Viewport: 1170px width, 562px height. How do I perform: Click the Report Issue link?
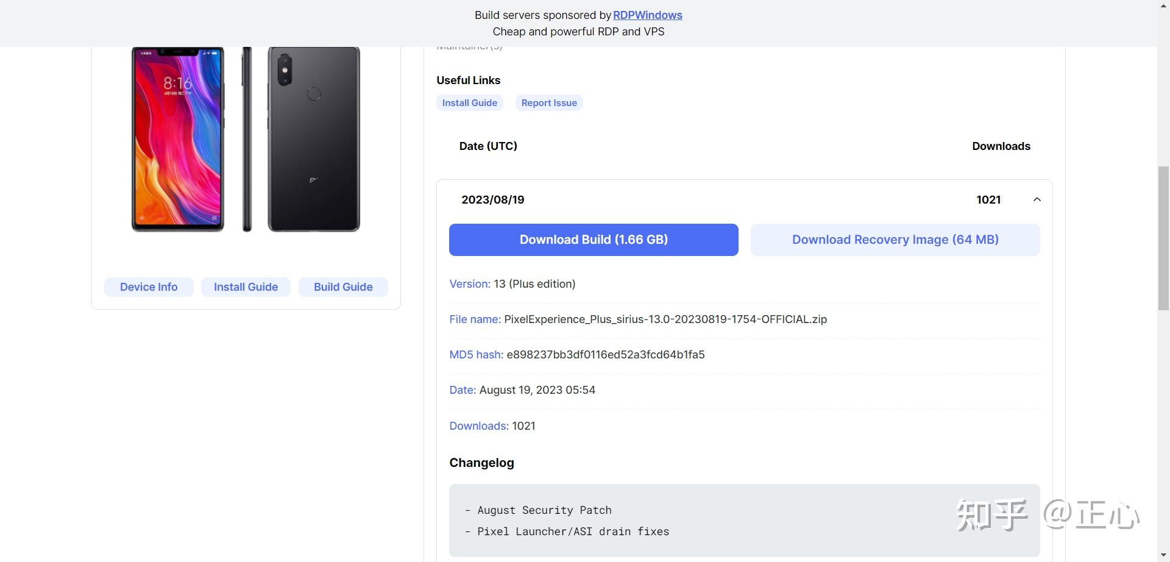pyautogui.click(x=548, y=103)
